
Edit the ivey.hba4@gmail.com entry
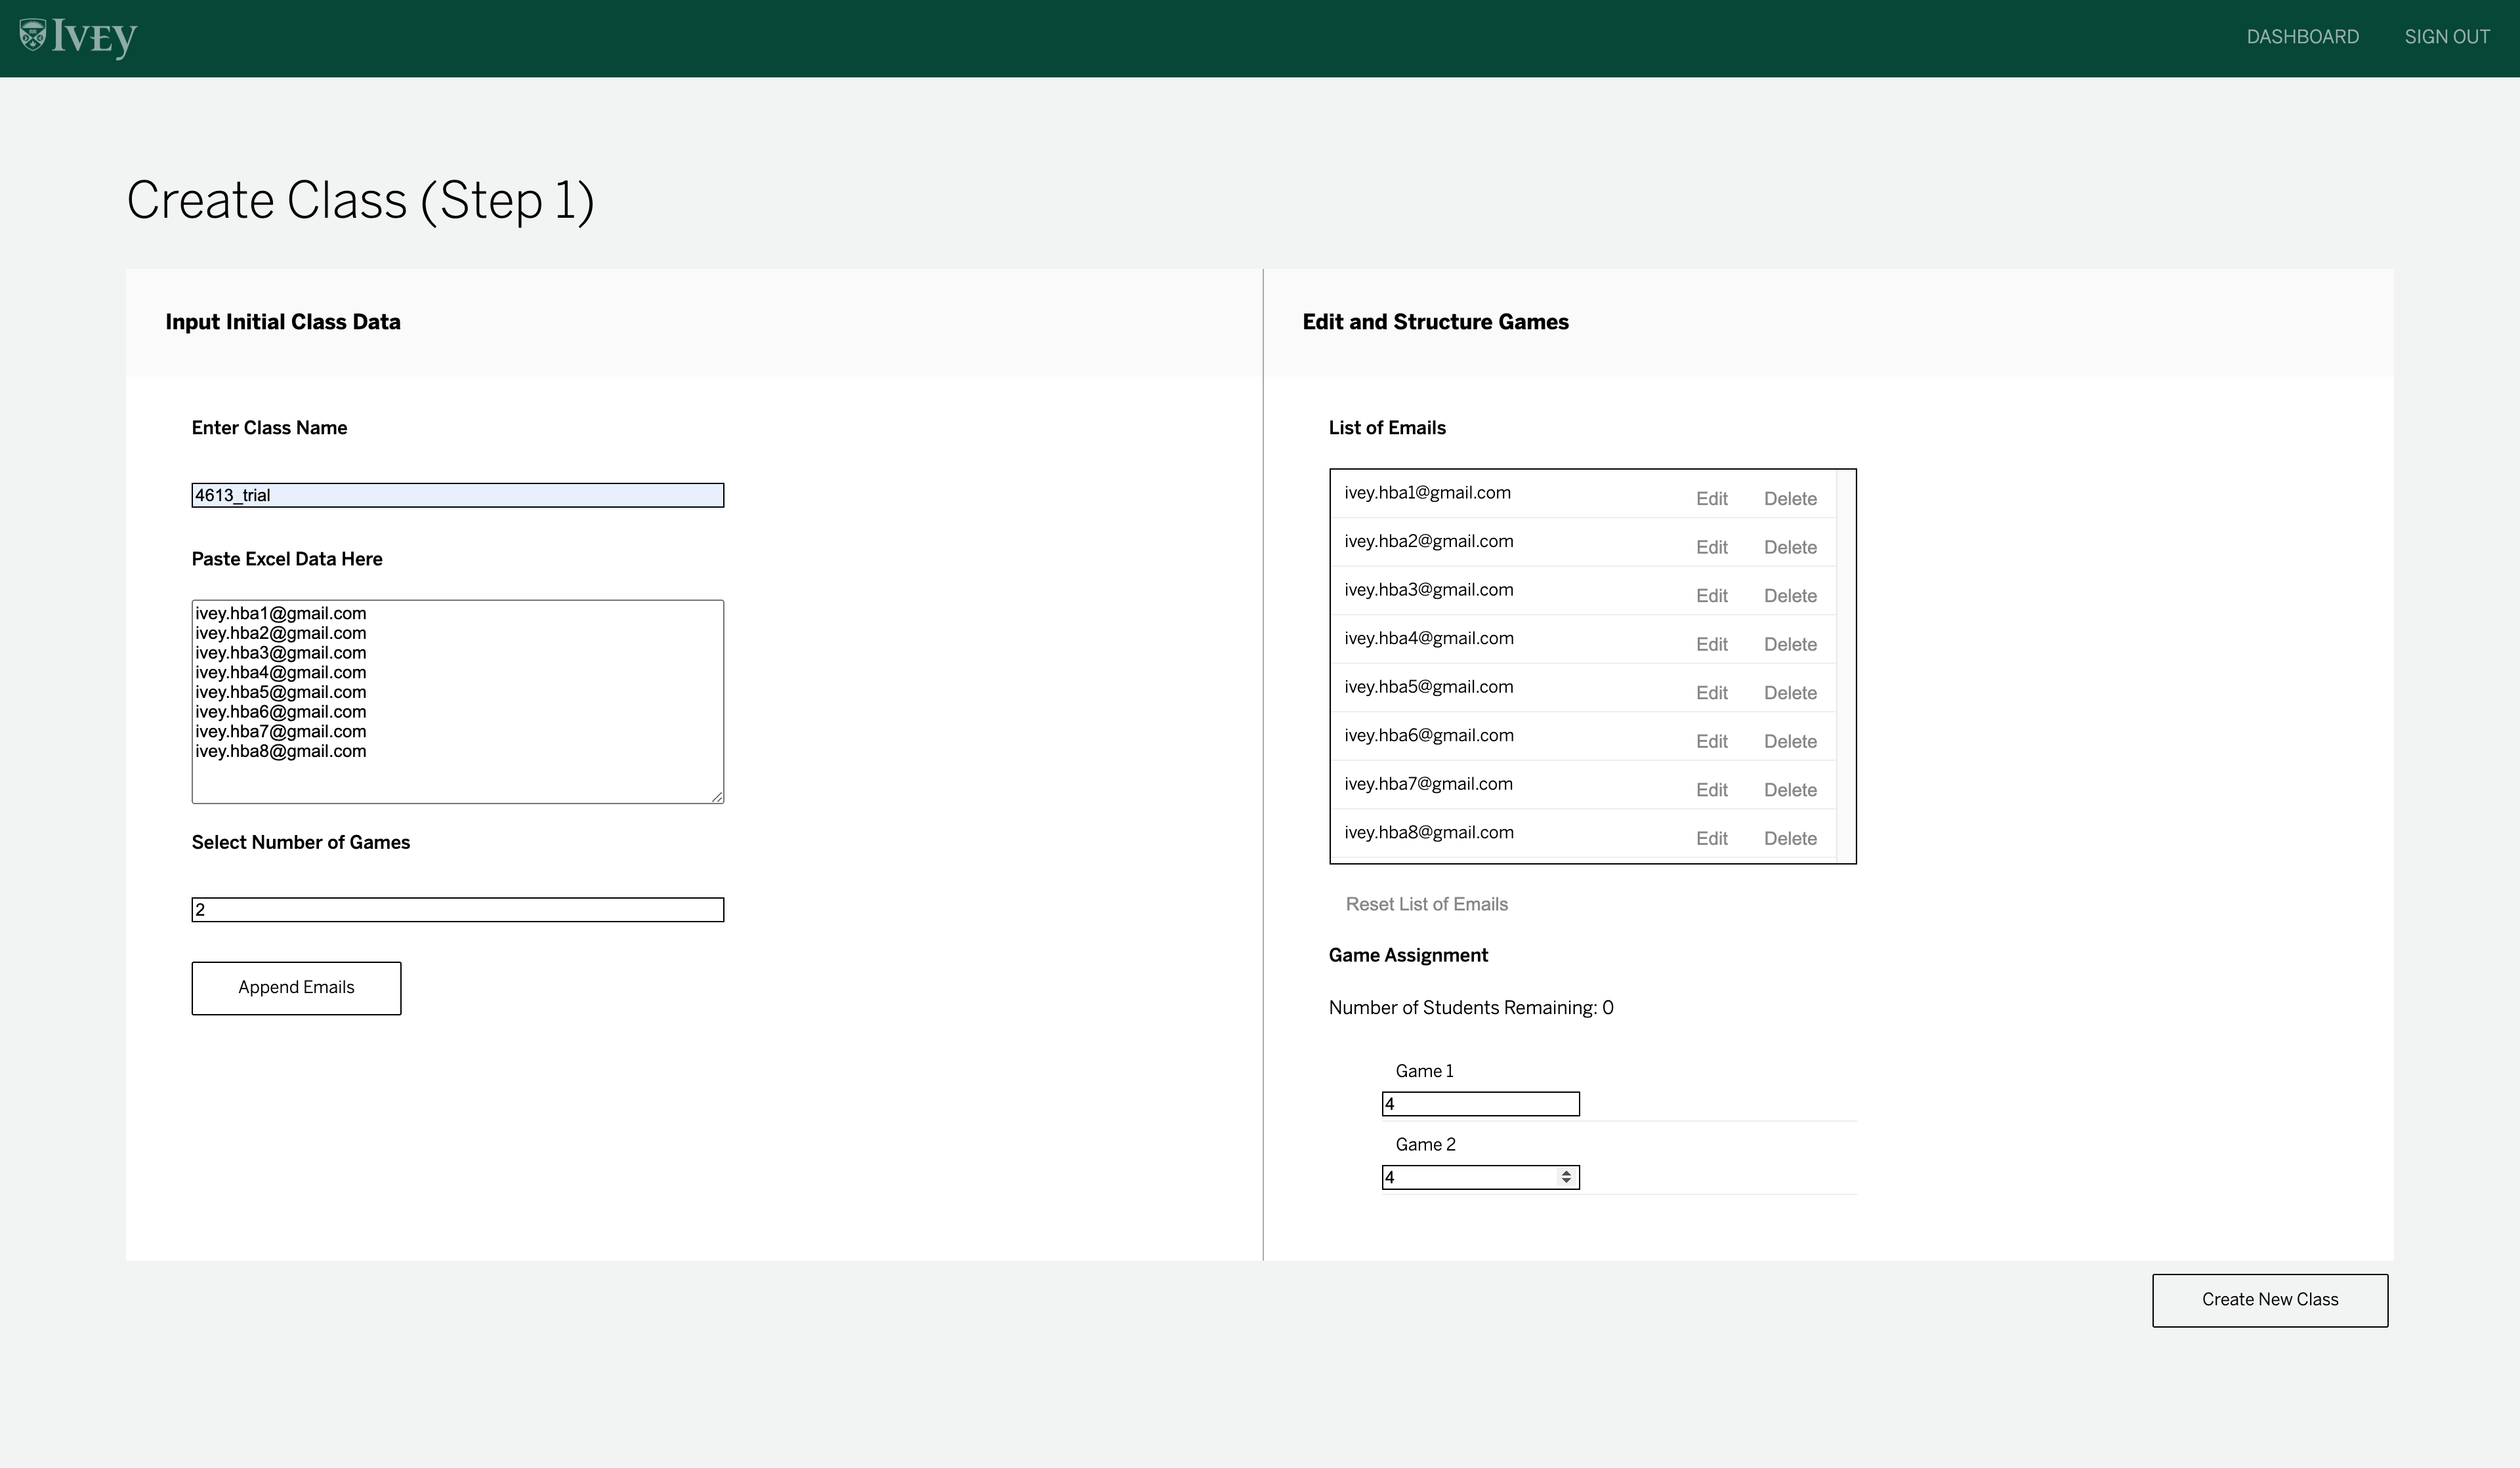[1711, 645]
